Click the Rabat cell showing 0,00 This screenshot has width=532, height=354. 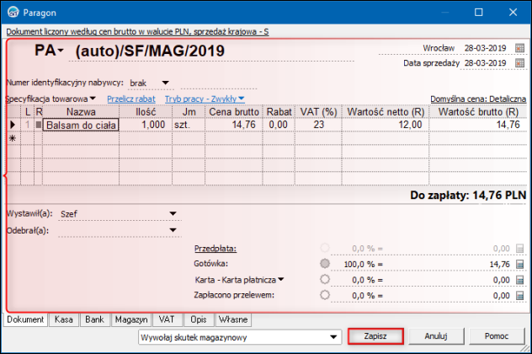click(279, 125)
